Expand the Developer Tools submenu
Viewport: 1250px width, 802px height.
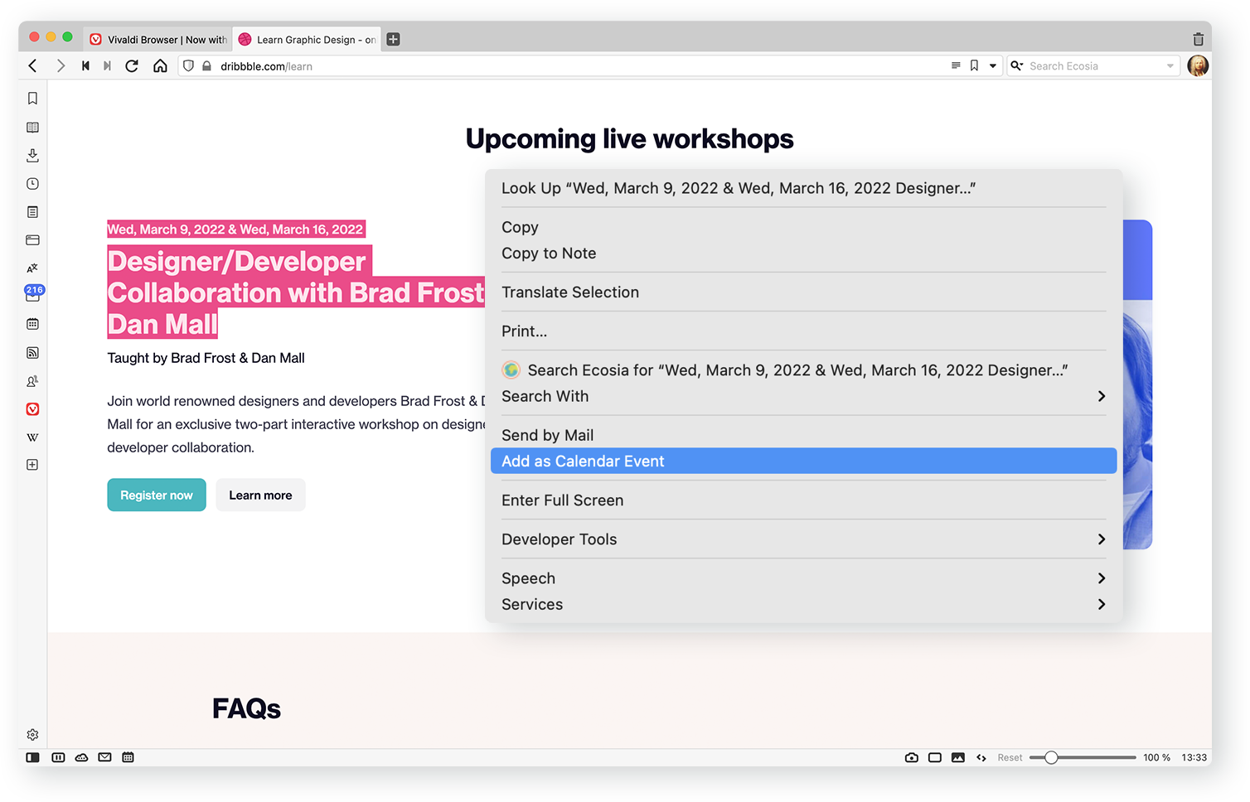coord(803,539)
